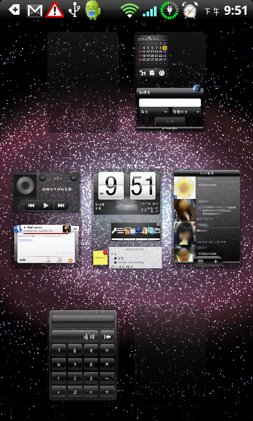Tap the Gmail notification icon
Viewport: 253px width, 421px height.
click(x=35, y=11)
